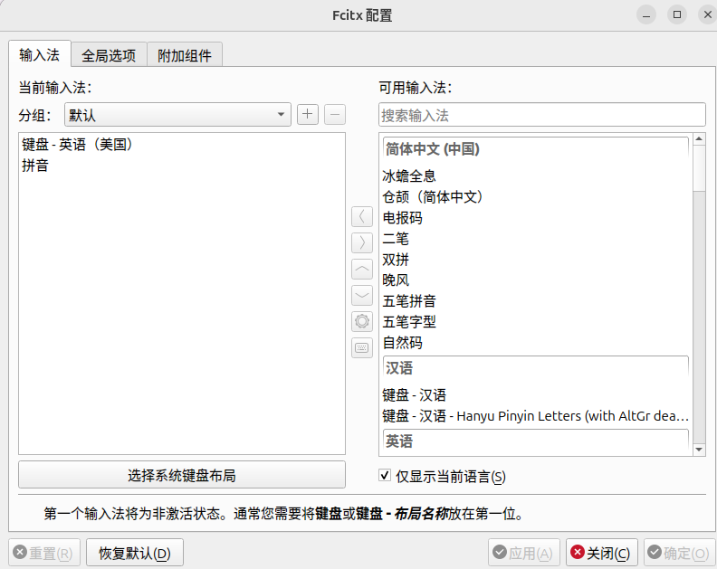The height and width of the screenshot is (569, 717).
Task: Move selected input method up
Action: point(362,270)
